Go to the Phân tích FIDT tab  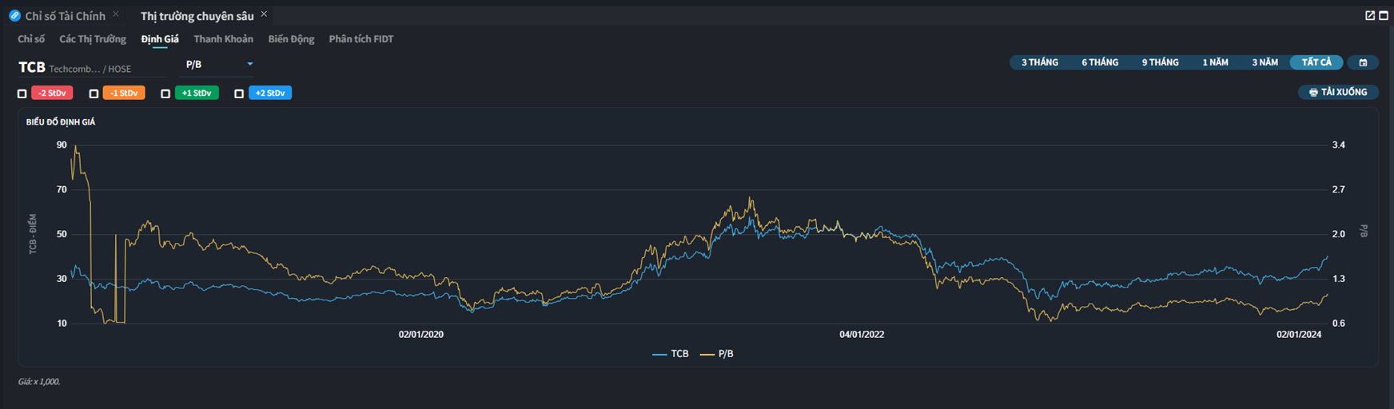360,39
